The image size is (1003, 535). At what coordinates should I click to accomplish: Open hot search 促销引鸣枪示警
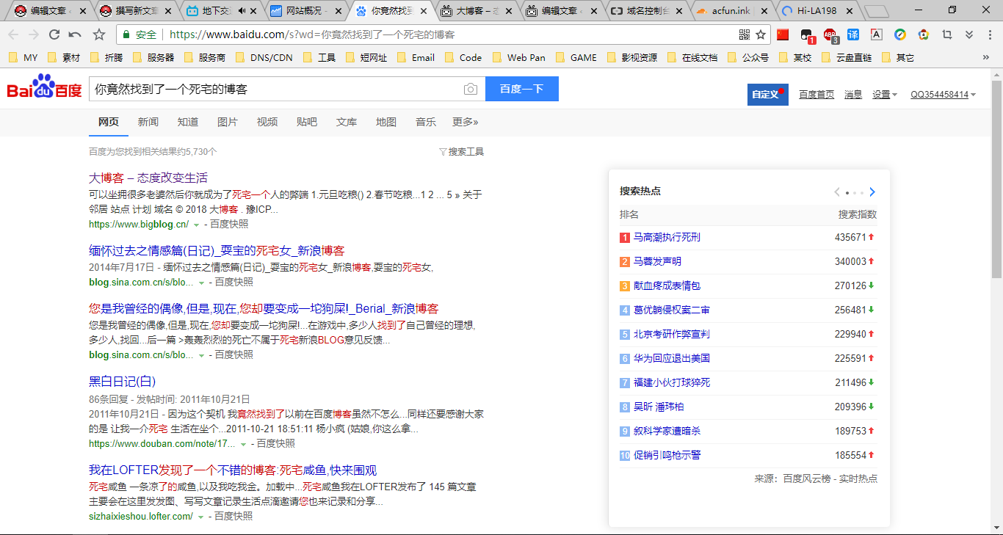(667, 456)
